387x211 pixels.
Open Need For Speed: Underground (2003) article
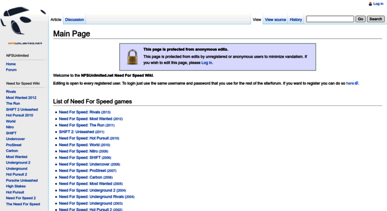[91, 204]
